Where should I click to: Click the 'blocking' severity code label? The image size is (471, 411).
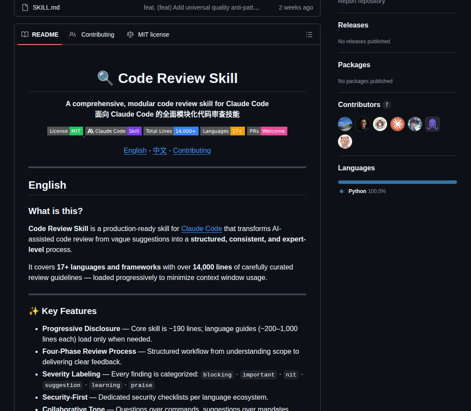tap(217, 375)
